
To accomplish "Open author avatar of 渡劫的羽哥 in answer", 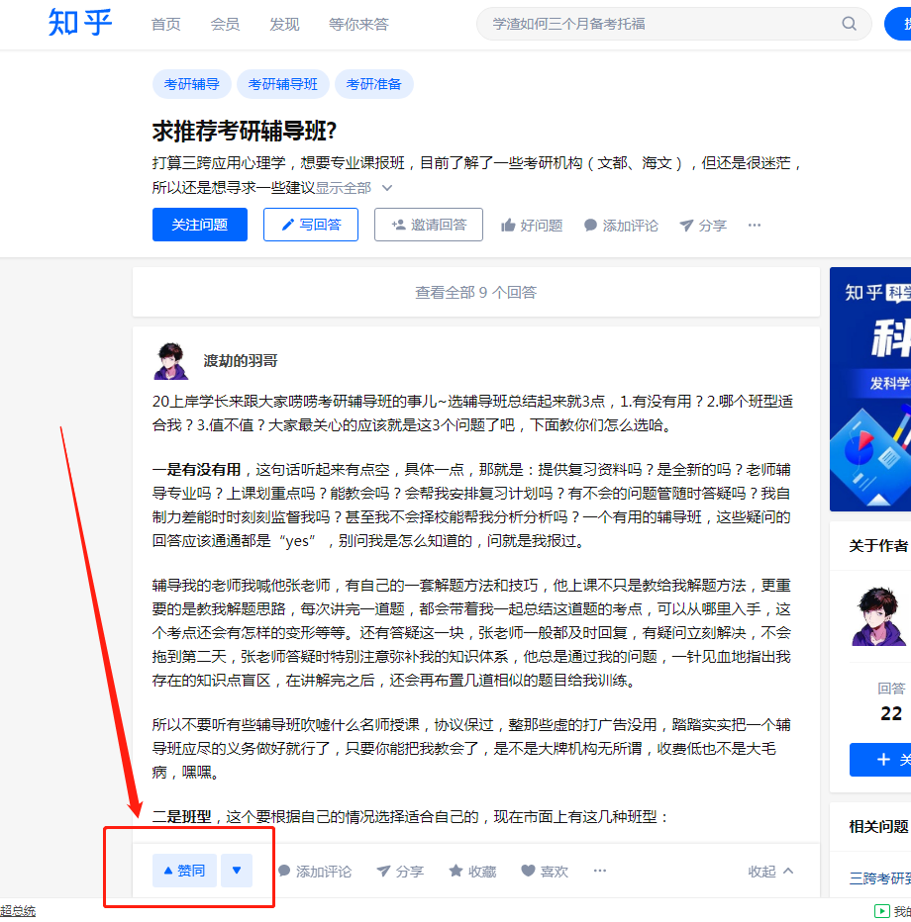I will pyautogui.click(x=170, y=361).
